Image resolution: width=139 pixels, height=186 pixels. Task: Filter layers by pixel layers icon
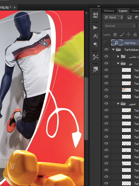[x=129, y=17]
